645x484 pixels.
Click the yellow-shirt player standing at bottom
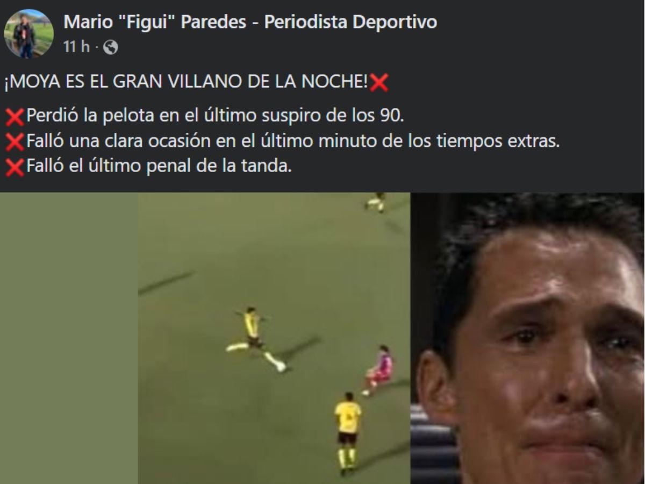347,433
